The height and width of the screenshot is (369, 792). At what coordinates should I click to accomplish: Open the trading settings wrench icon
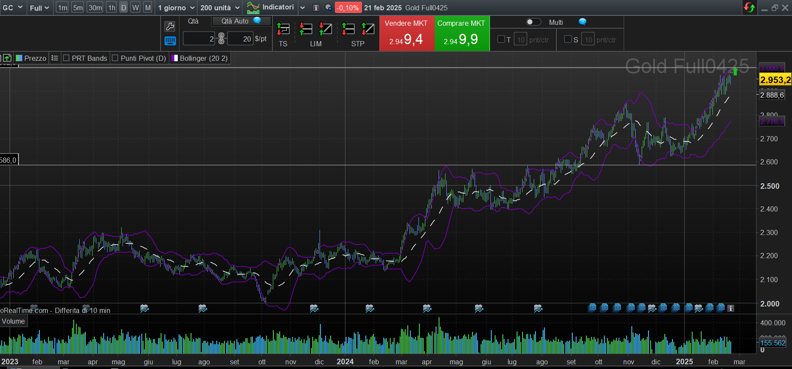point(170,27)
